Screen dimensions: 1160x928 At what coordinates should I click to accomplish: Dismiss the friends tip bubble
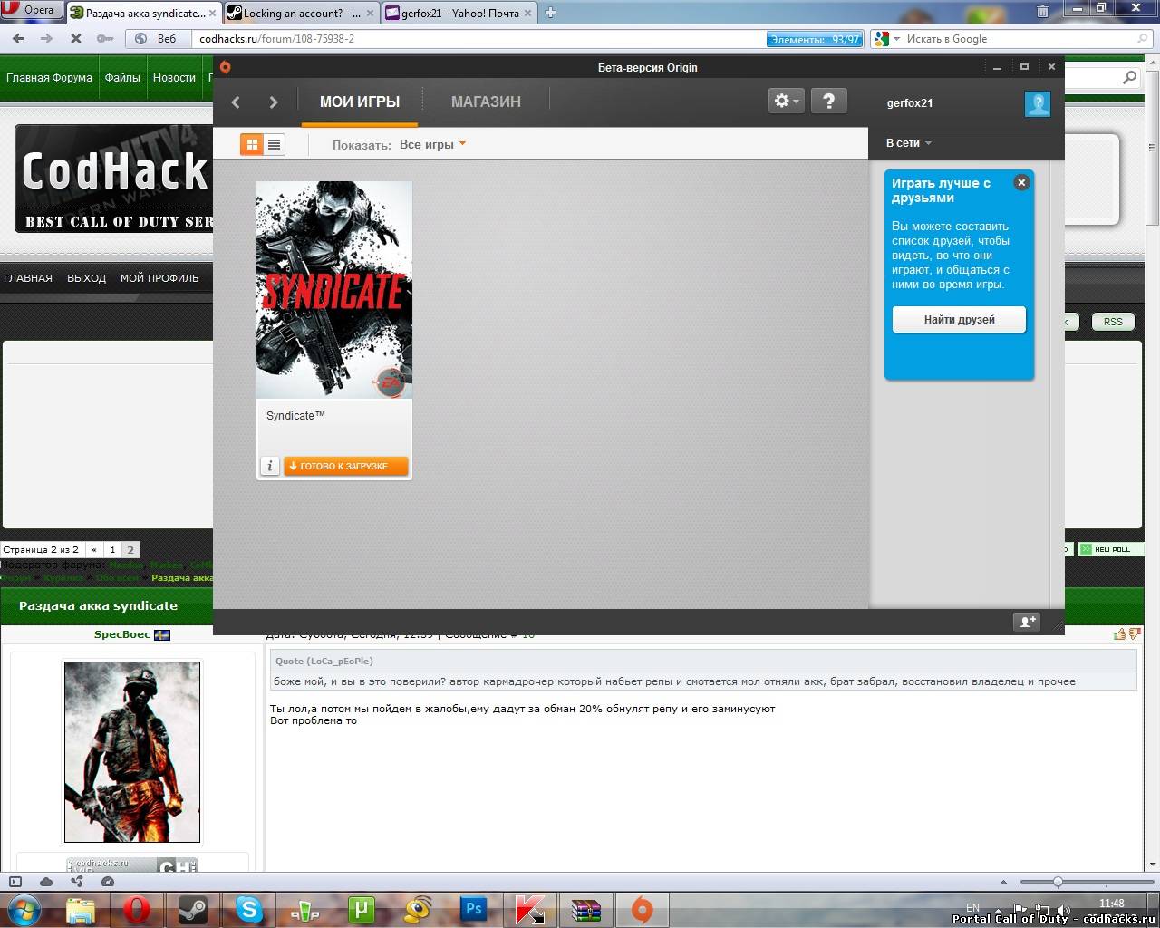click(x=1021, y=182)
